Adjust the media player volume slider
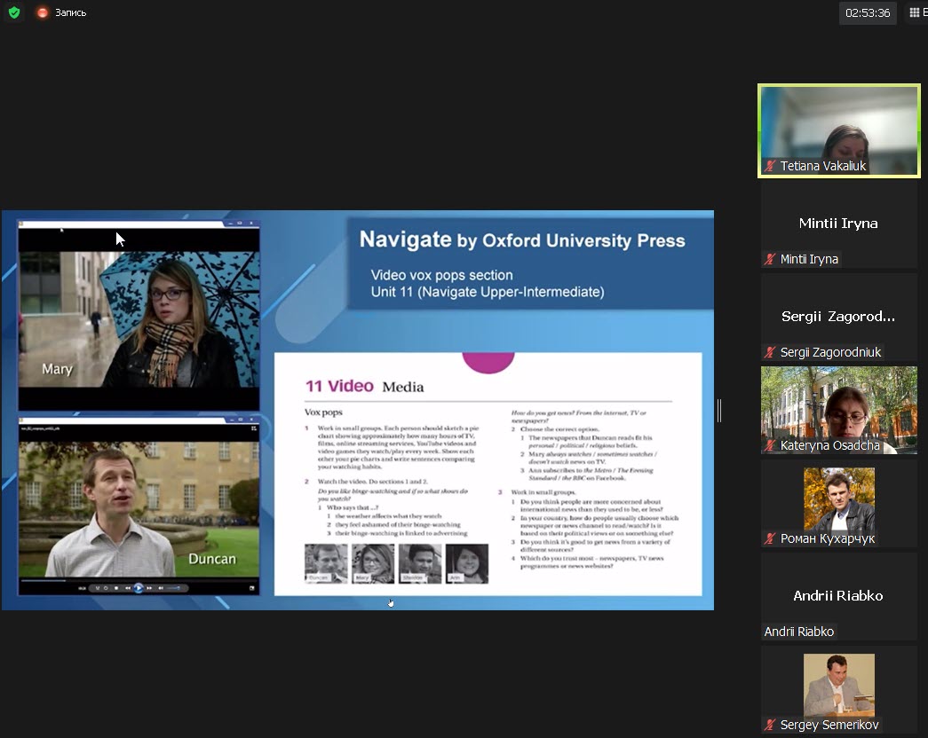 click(x=173, y=588)
